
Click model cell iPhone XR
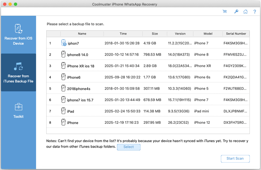click(202, 66)
